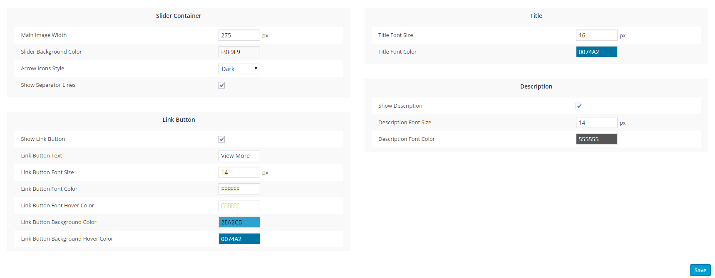Viewport: 715px width, 278px height.
Task: Edit the Link Button Font Size field
Action: 239,172
